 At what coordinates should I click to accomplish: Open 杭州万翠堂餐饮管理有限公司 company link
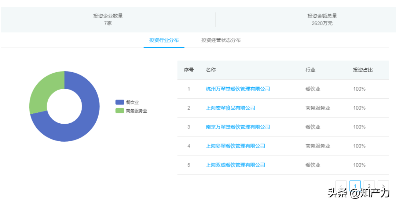point(238,89)
